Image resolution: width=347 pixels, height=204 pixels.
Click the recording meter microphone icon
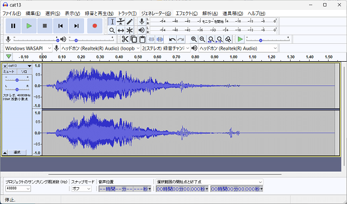[x=142, y=22]
